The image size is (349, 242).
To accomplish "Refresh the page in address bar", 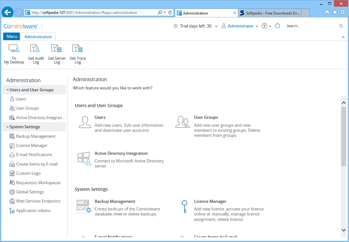I will click(x=170, y=12).
